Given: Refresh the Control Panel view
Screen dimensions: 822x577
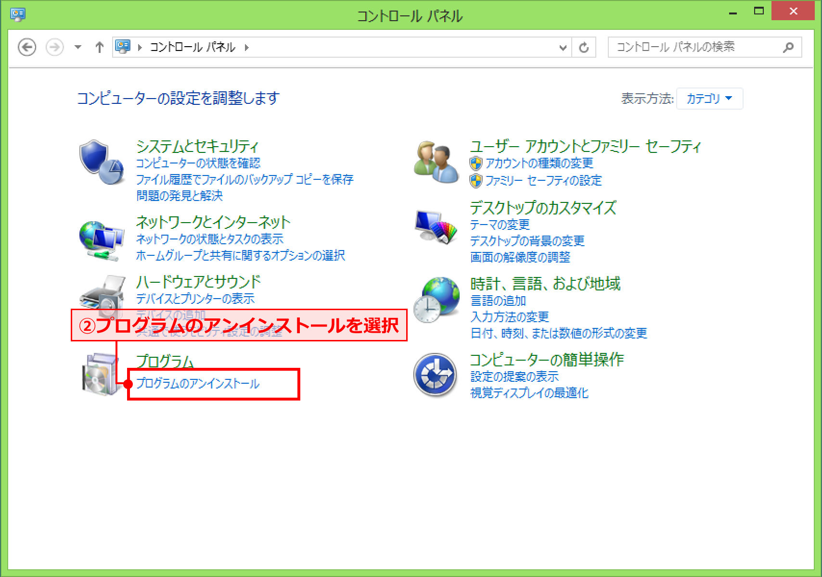Looking at the screenshot, I should coord(584,47).
